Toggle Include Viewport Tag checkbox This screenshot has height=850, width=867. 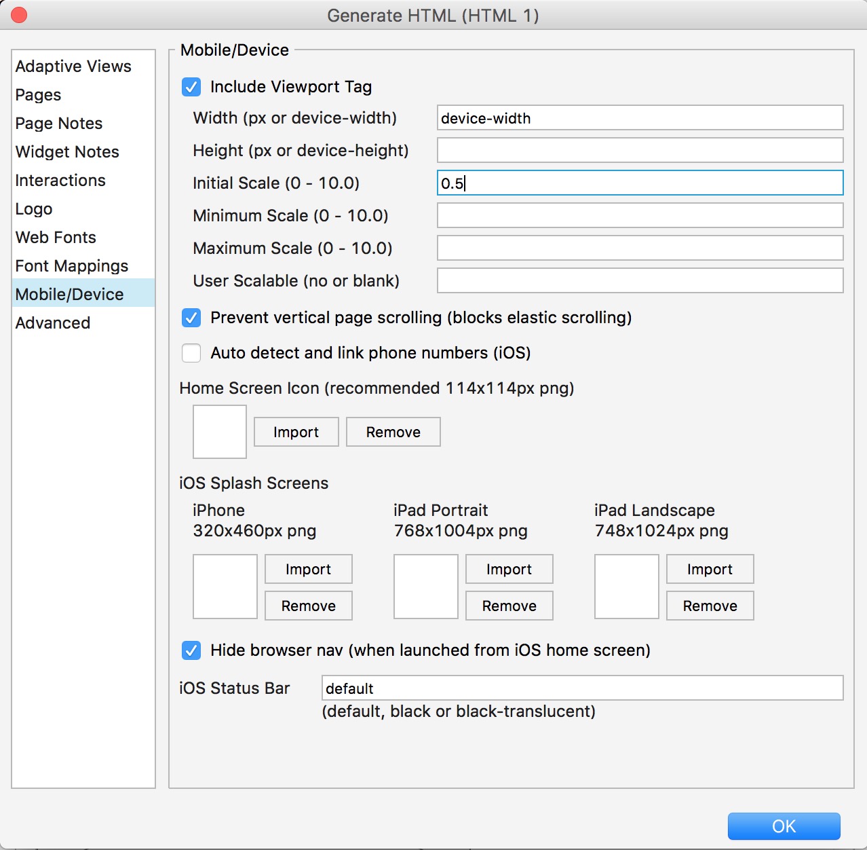[x=191, y=87]
